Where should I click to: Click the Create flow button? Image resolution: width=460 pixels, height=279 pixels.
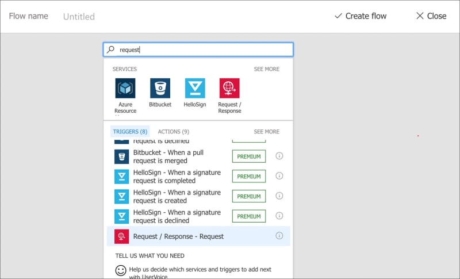point(361,16)
